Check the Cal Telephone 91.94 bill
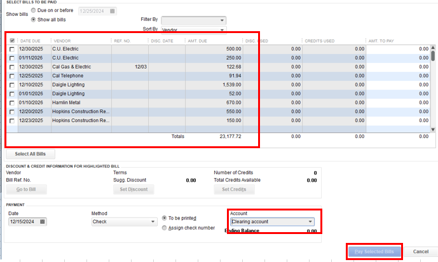The image size is (438, 262). pyautogui.click(x=11, y=76)
